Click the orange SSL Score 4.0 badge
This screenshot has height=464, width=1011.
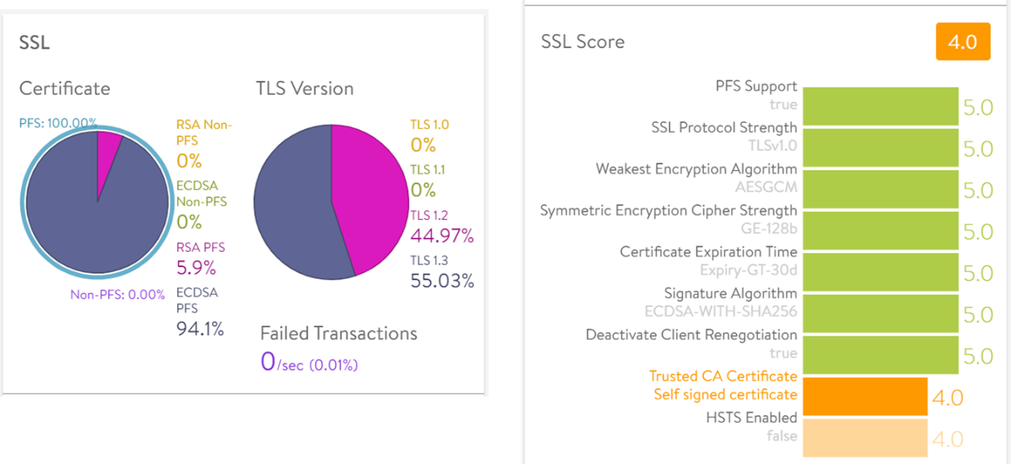point(963,42)
